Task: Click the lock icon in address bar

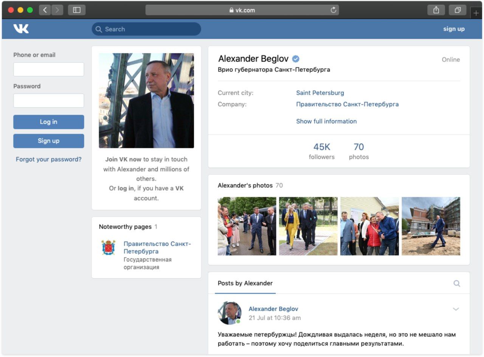Action: (x=231, y=11)
